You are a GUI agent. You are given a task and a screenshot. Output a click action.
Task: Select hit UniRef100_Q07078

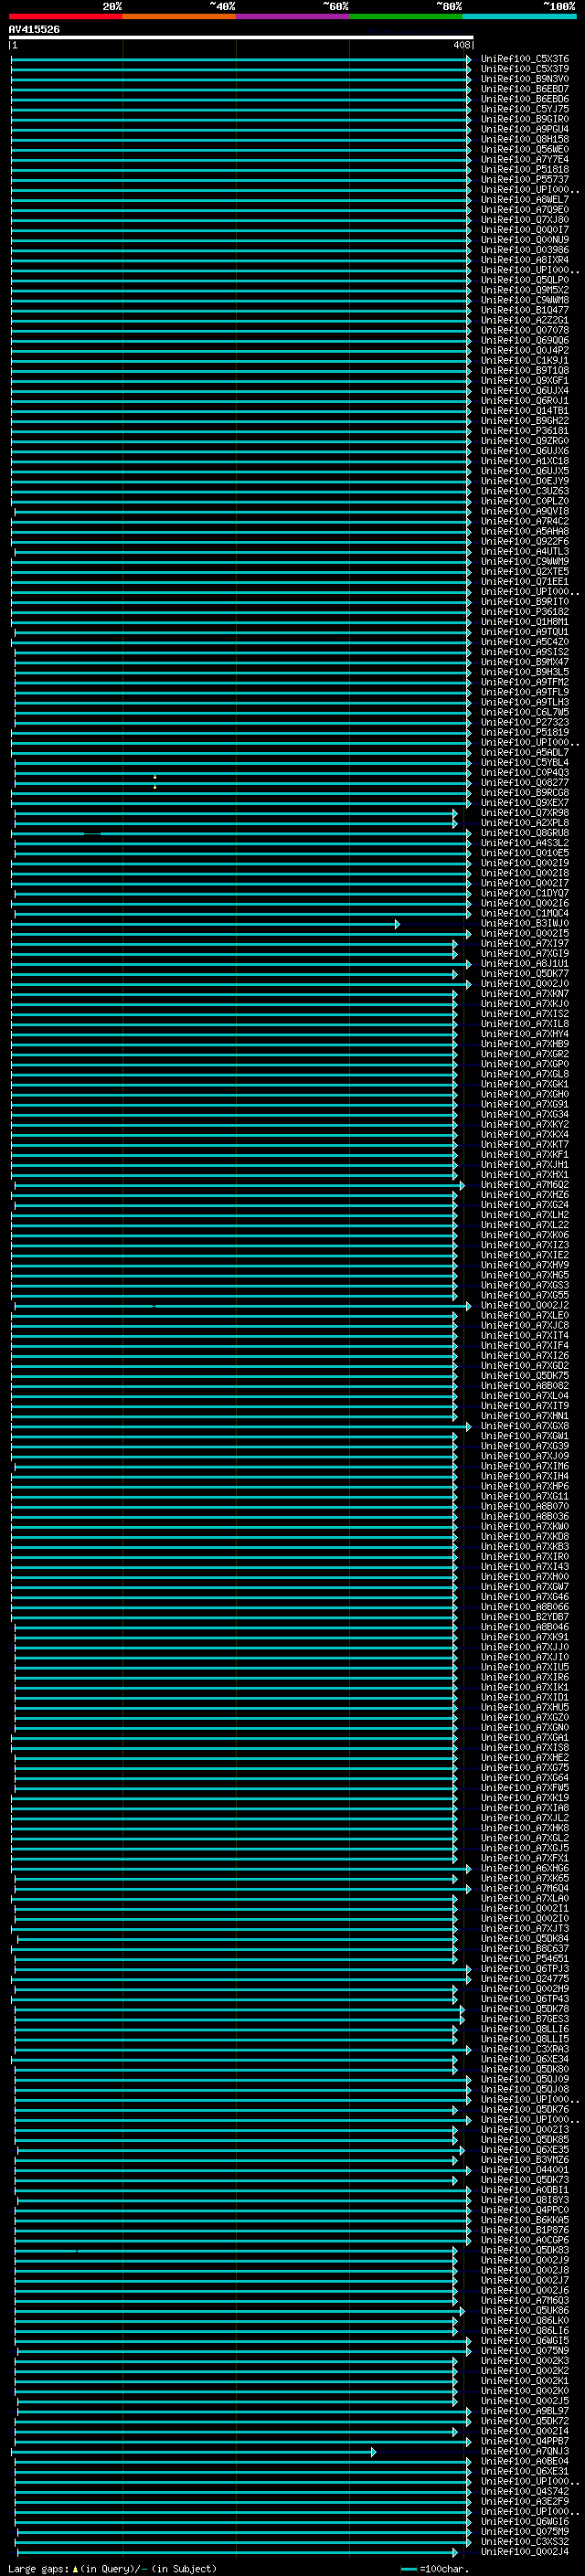click(x=524, y=330)
